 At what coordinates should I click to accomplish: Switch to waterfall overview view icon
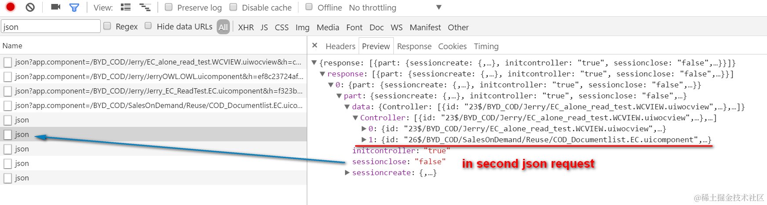(145, 7)
